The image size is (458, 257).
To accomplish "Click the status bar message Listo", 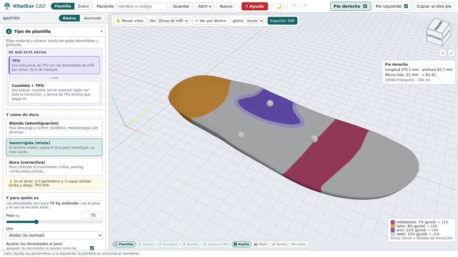I will tap(72, 253).
